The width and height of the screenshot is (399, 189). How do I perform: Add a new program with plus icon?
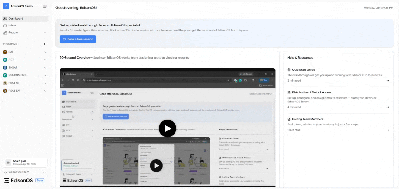click(x=44, y=44)
